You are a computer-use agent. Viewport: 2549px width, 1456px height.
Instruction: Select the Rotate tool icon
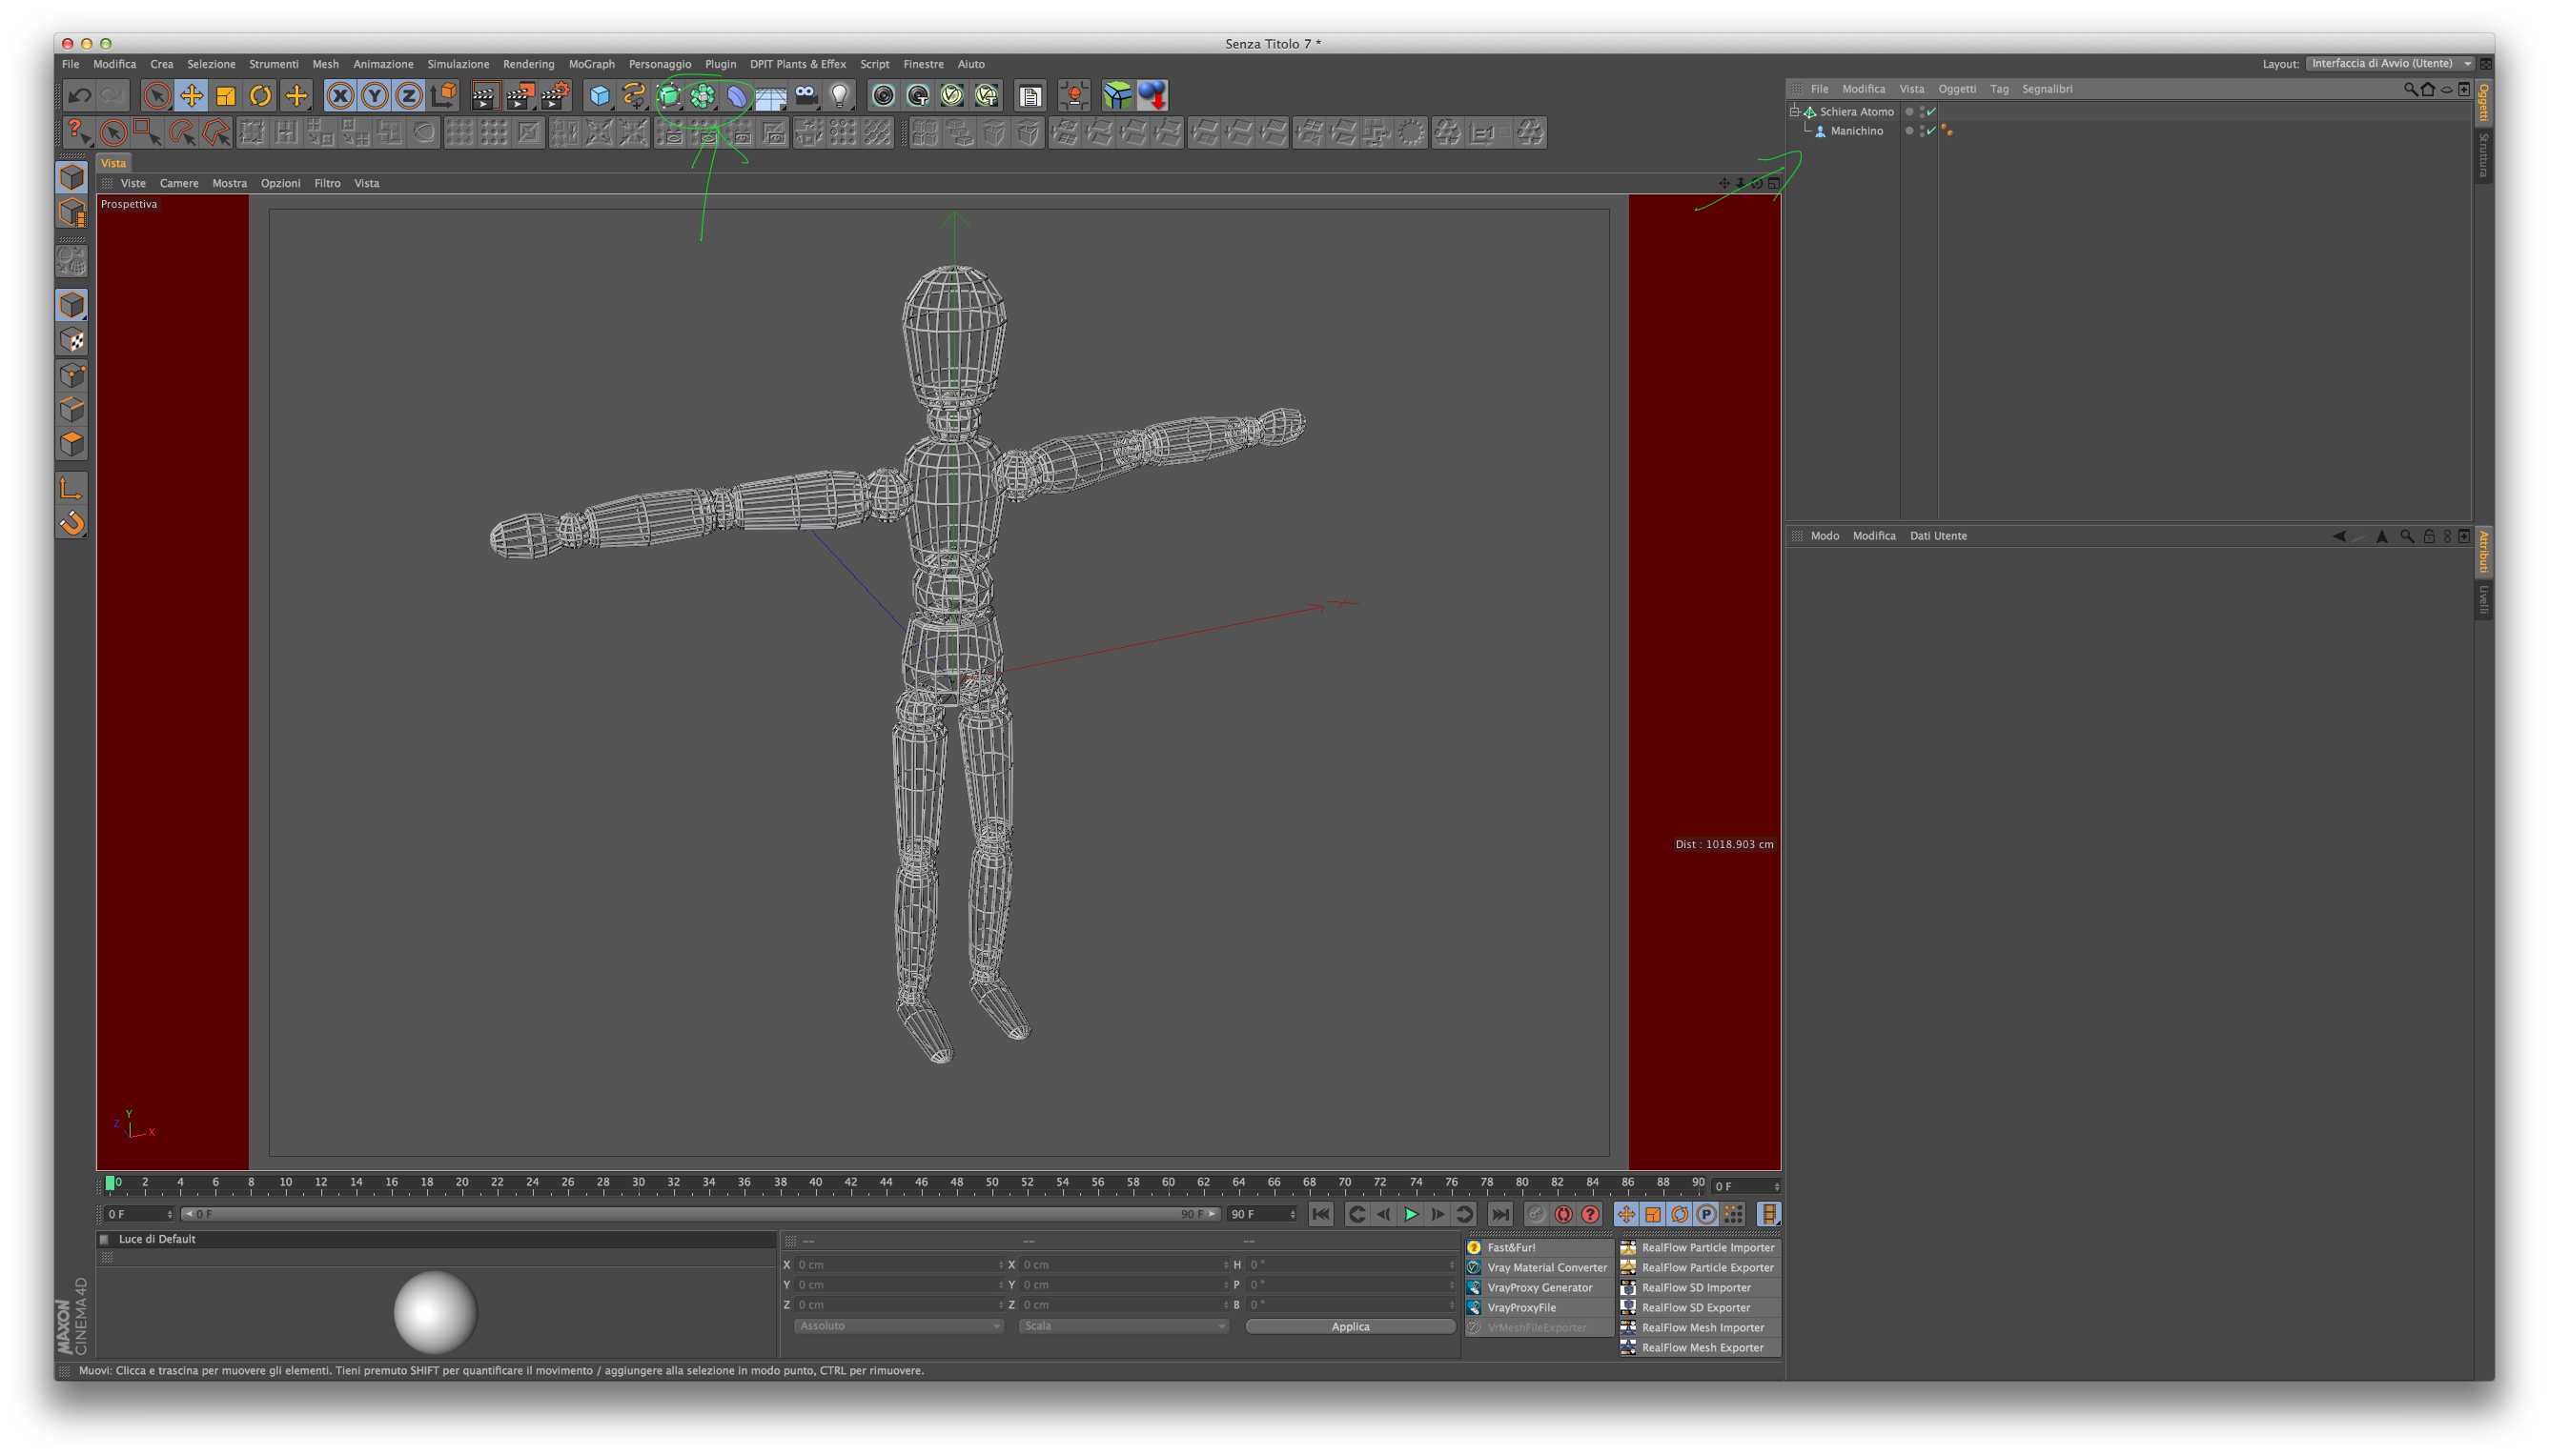[260, 96]
